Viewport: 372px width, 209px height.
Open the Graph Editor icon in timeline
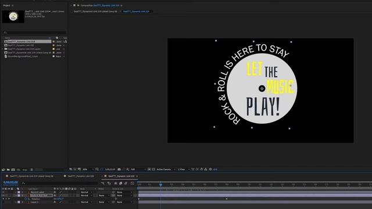pos(133,183)
